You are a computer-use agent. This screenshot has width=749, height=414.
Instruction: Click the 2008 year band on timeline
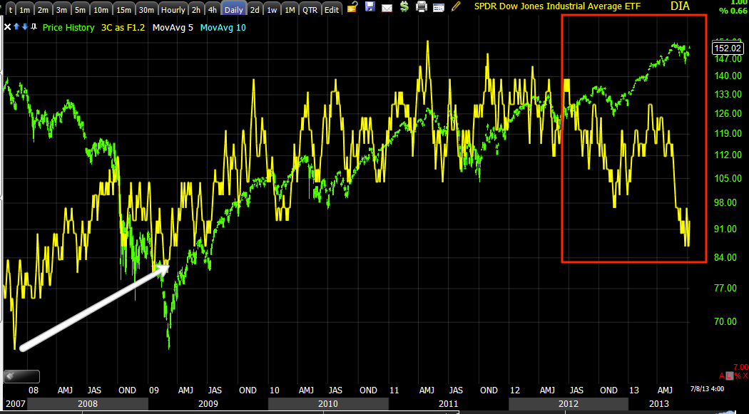88,404
